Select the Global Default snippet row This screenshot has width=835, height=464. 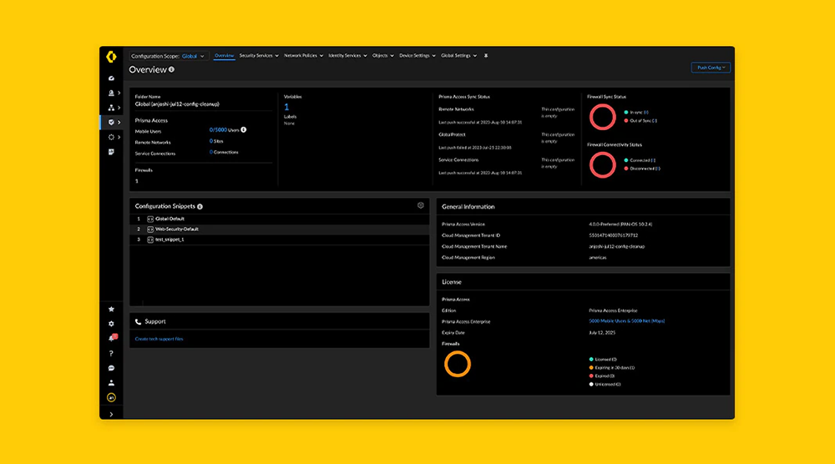tap(280, 219)
